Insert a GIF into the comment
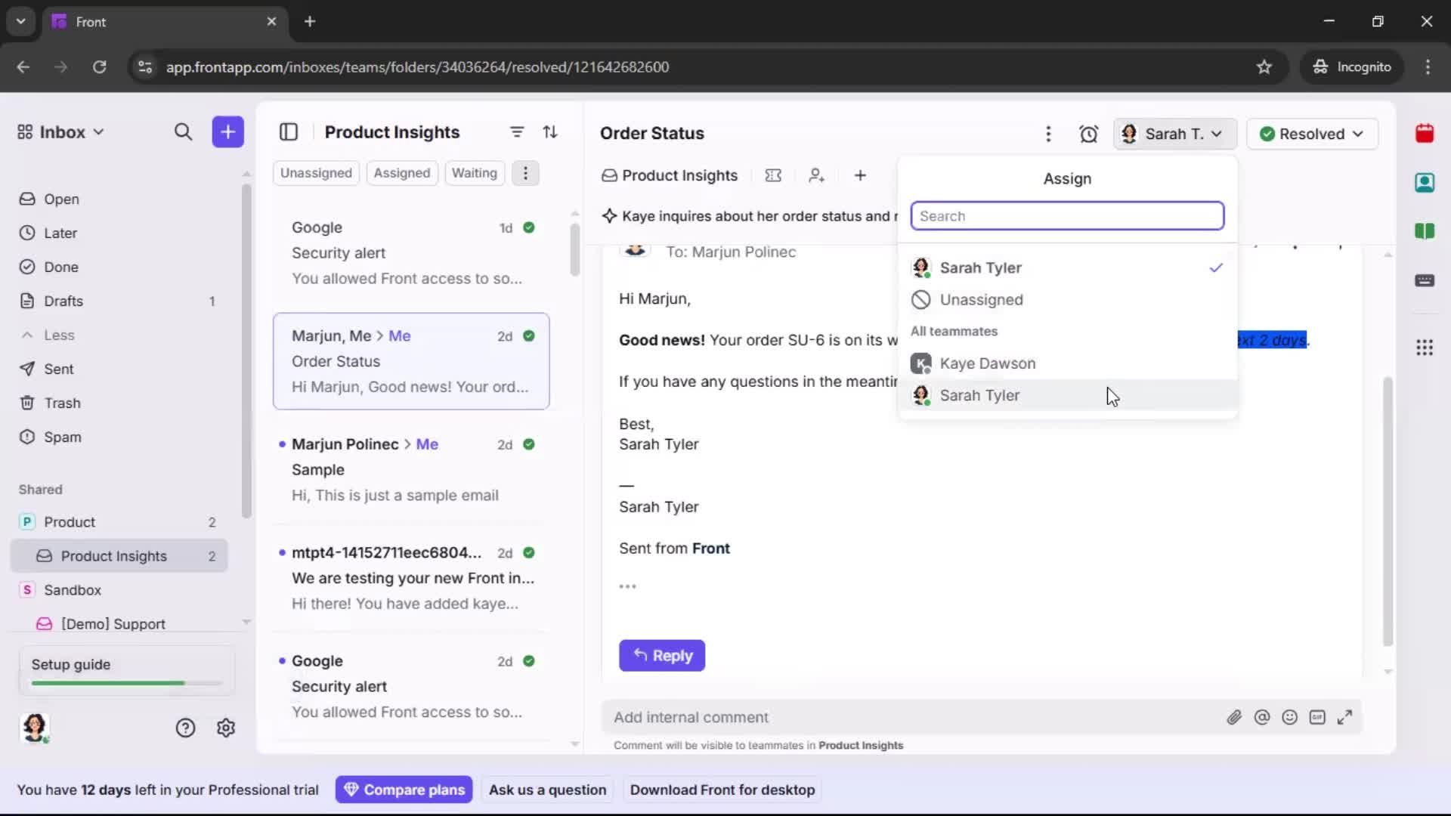1451x816 pixels. tap(1318, 717)
